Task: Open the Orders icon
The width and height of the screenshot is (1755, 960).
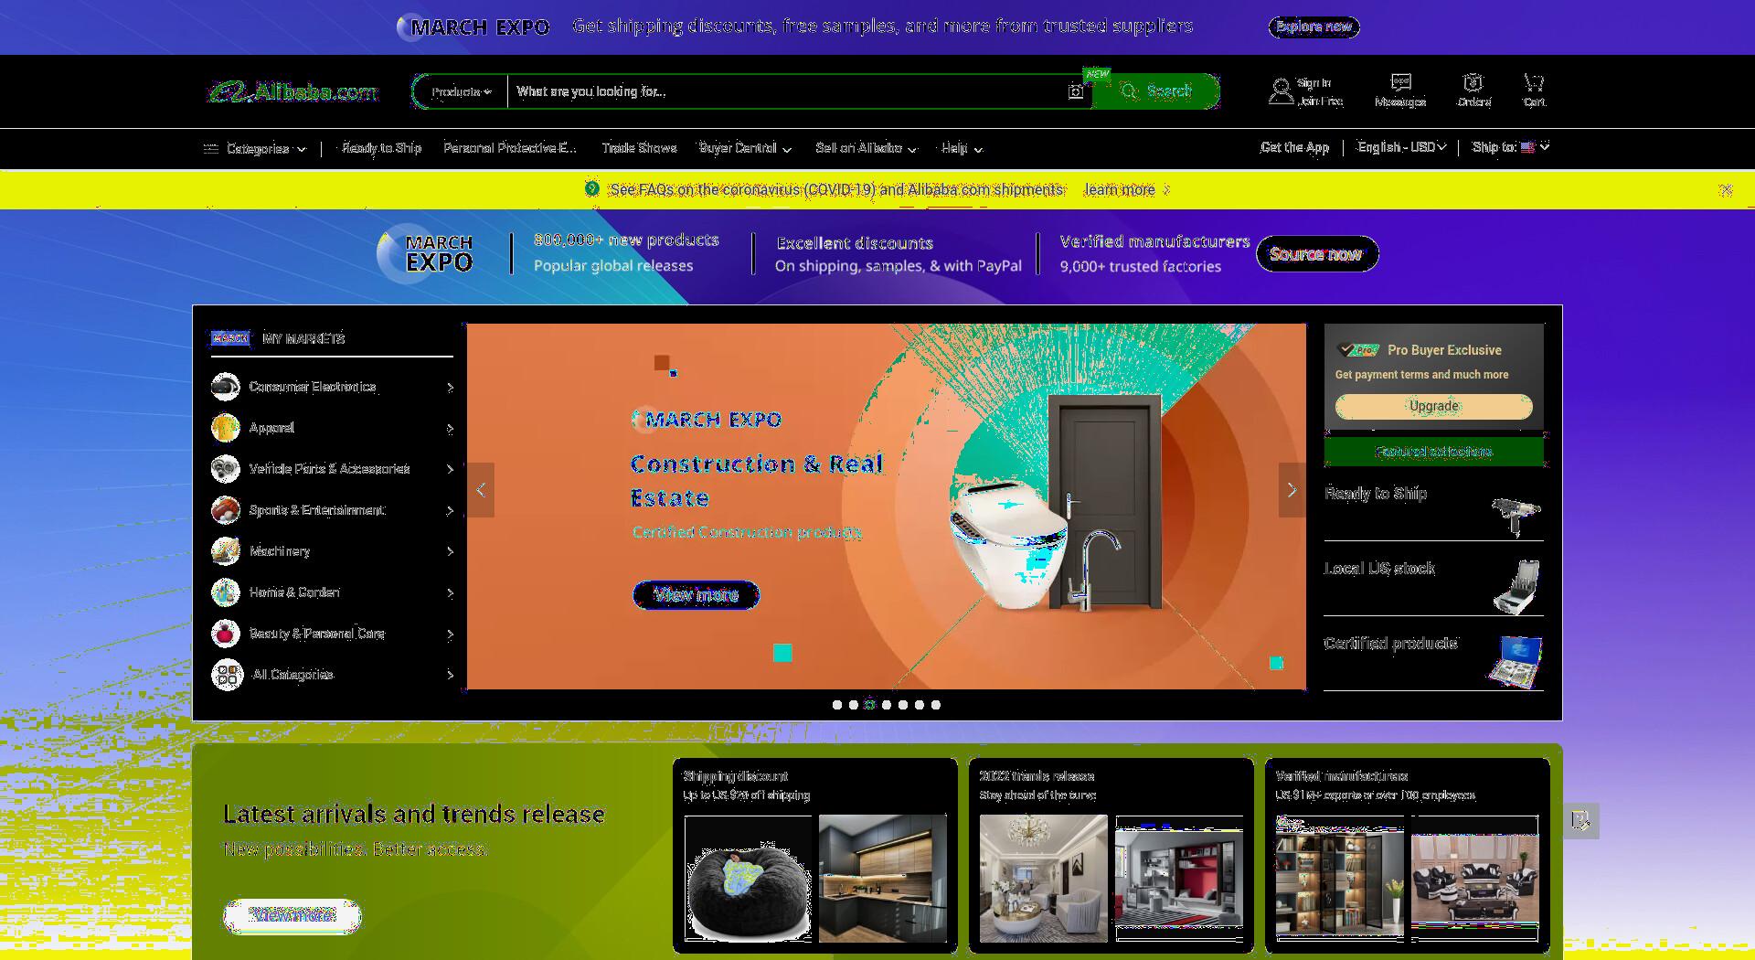Action: [1473, 82]
